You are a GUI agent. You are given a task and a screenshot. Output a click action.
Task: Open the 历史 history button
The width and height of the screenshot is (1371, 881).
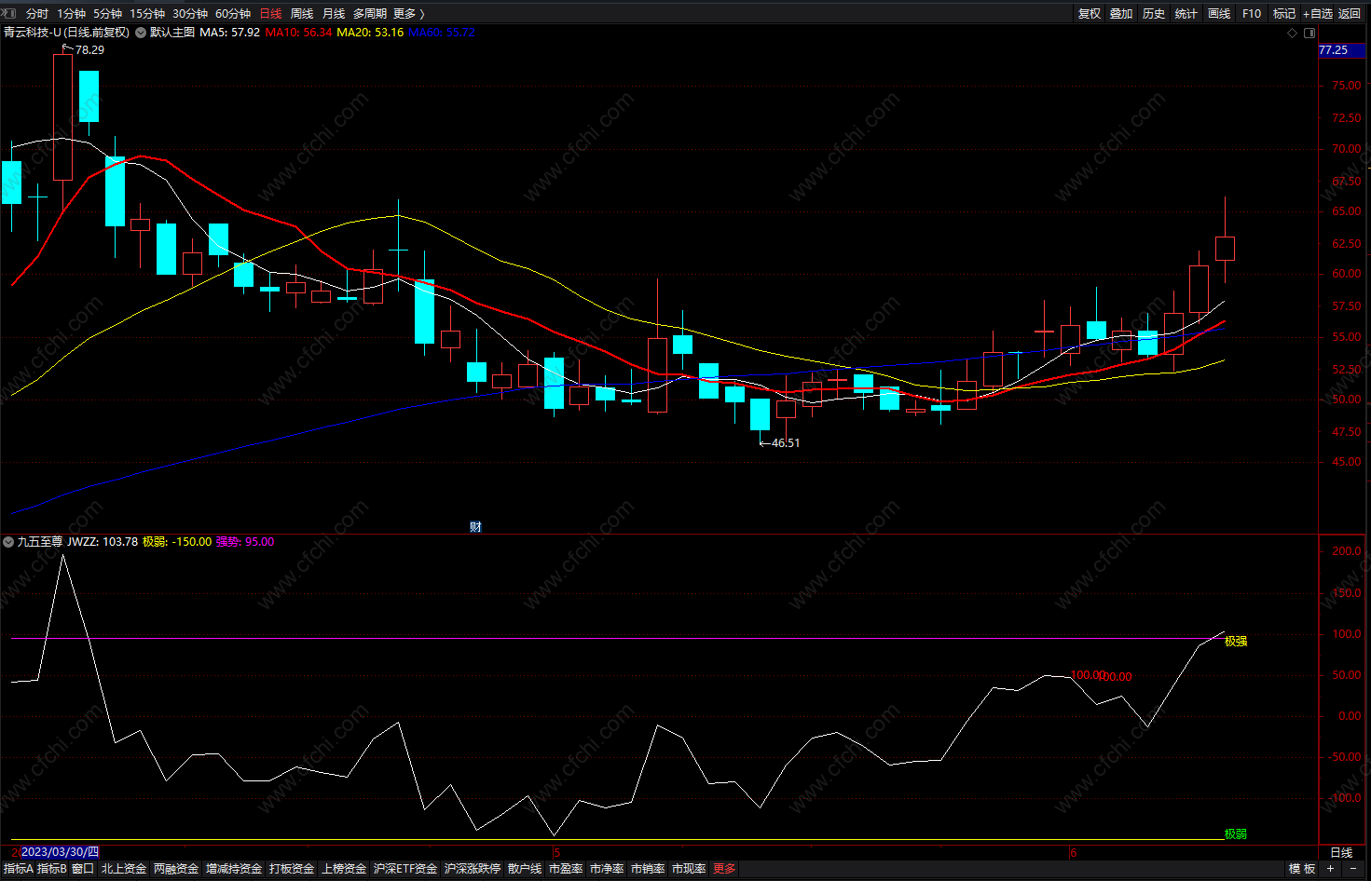click(x=1154, y=13)
